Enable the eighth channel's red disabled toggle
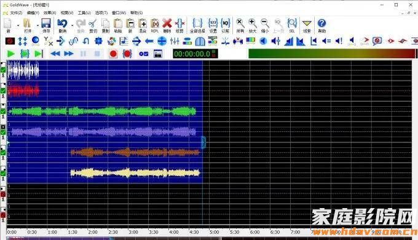418x240 pixels. click(x=3, y=215)
